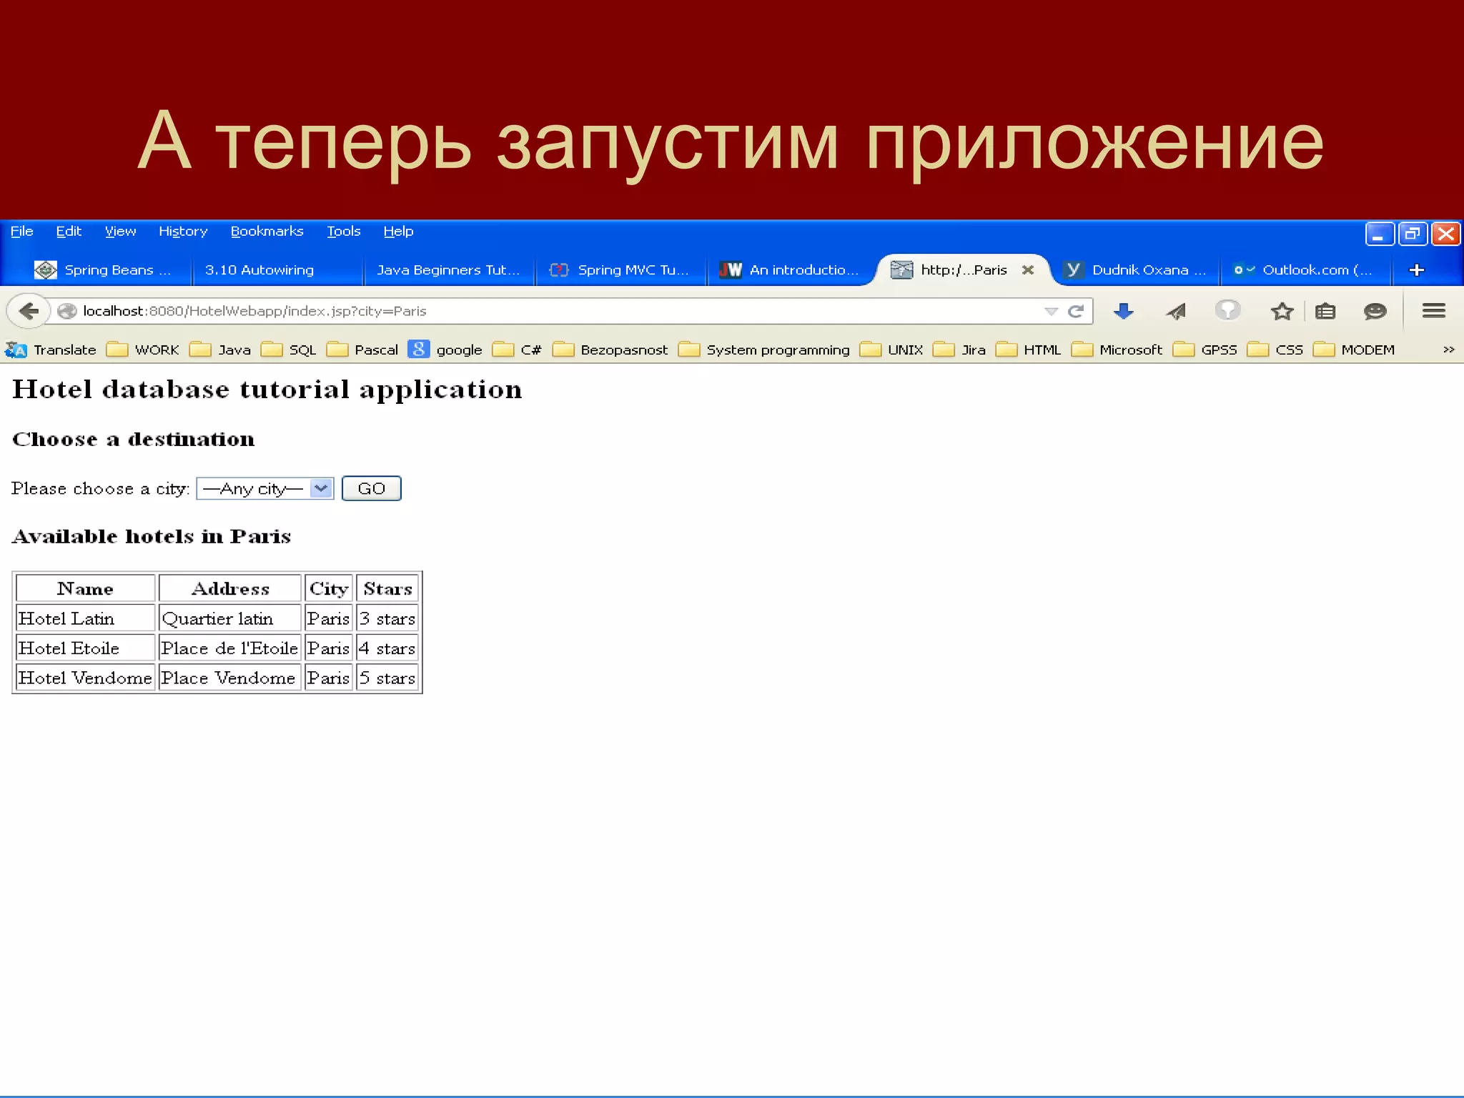Click the chat bubble toolbar icon
This screenshot has height=1098, width=1464.
(x=1375, y=311)
